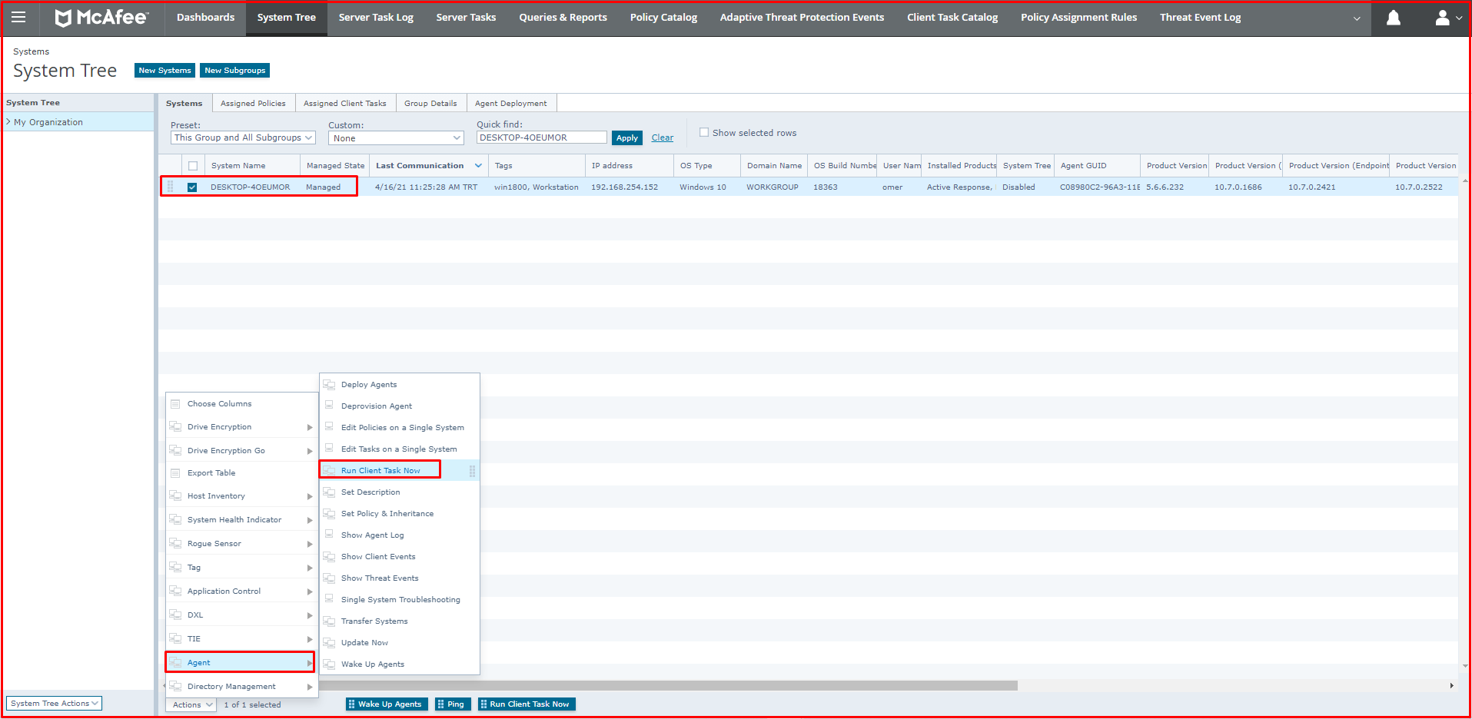Click the McAfee logo
The height and width of the screenshot is (719, 1472).
point(101,17)
